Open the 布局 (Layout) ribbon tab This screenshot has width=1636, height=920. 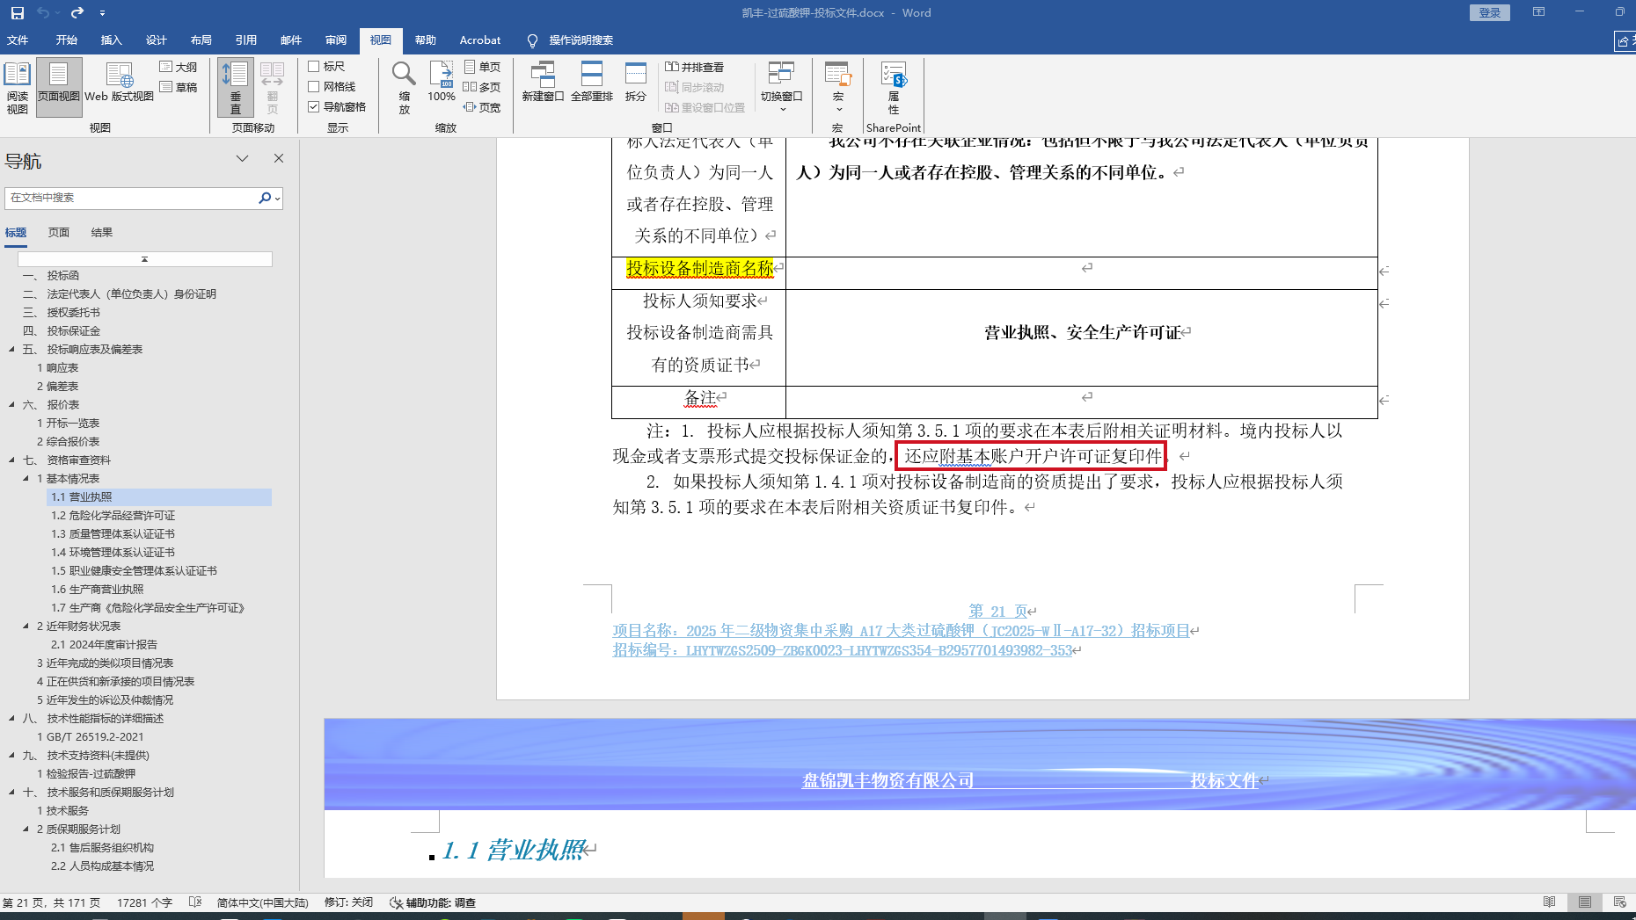[201, 40]
